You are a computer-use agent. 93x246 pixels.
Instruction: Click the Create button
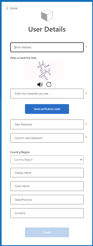coord(47,232)
